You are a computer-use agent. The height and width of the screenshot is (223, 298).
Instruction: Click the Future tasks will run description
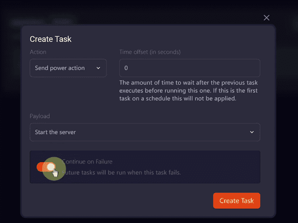122,173
